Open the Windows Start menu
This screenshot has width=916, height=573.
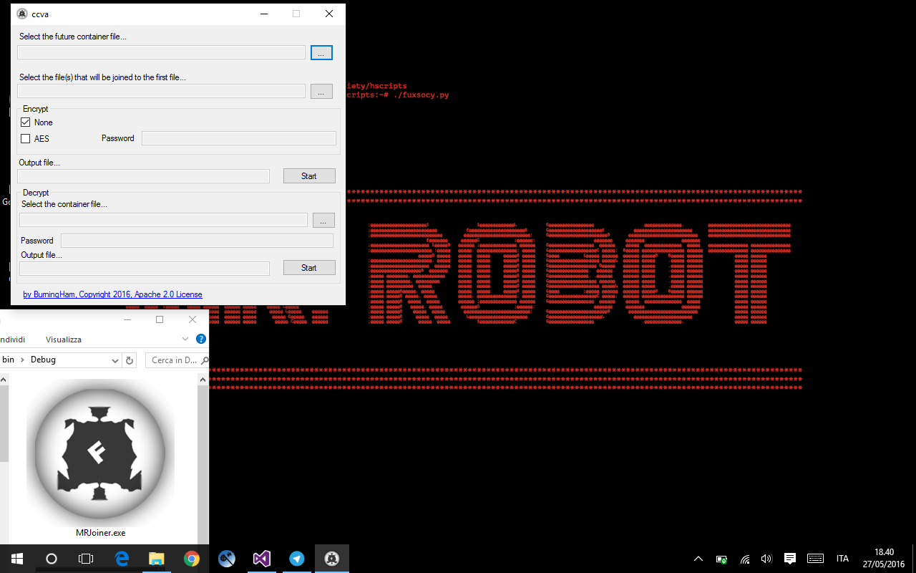pos(17,559)
